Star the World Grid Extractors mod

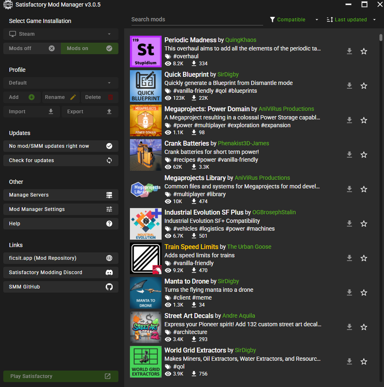tap(364, 362)
